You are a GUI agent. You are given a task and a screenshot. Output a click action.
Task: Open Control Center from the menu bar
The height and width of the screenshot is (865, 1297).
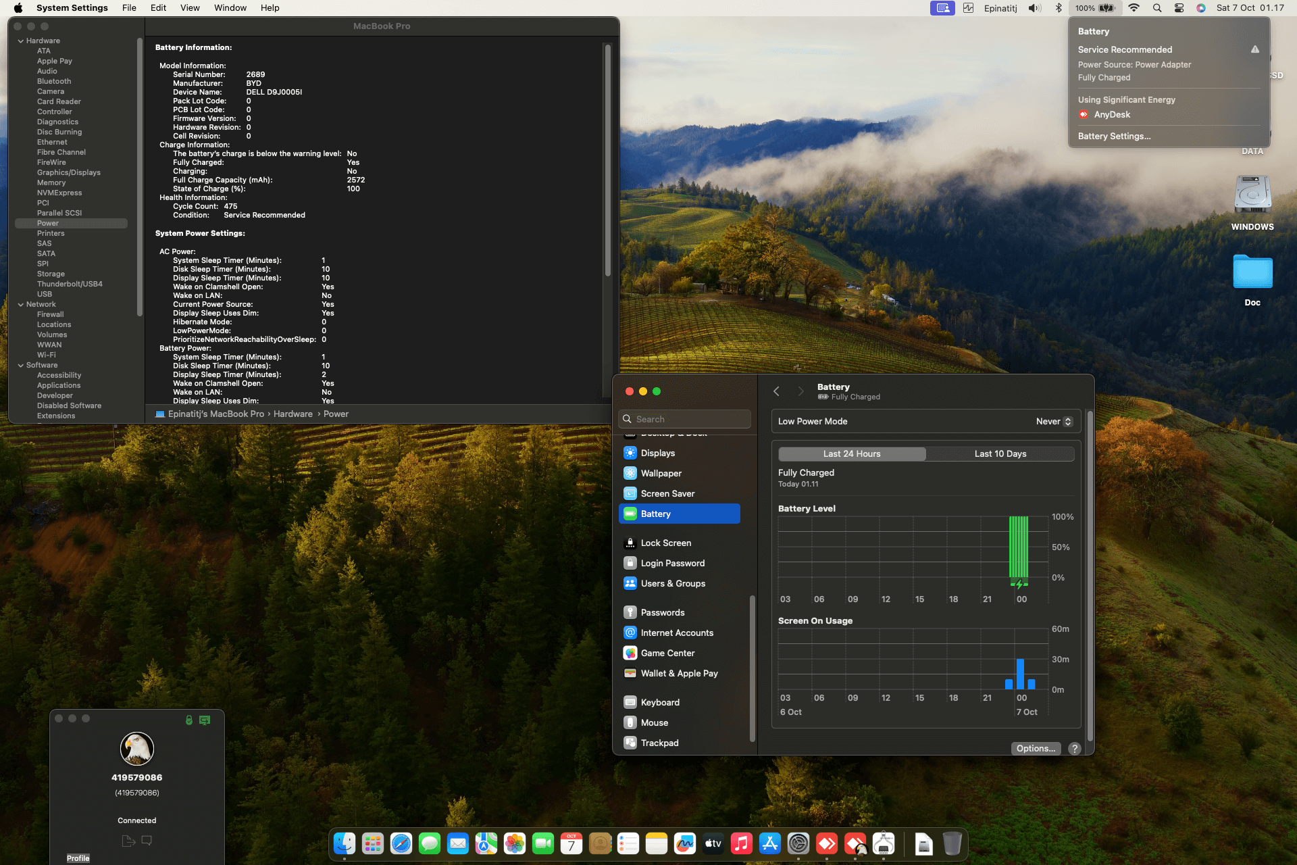pos(1179,8)
